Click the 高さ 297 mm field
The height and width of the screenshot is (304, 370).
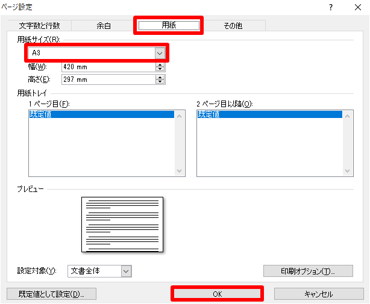[108, 79]
